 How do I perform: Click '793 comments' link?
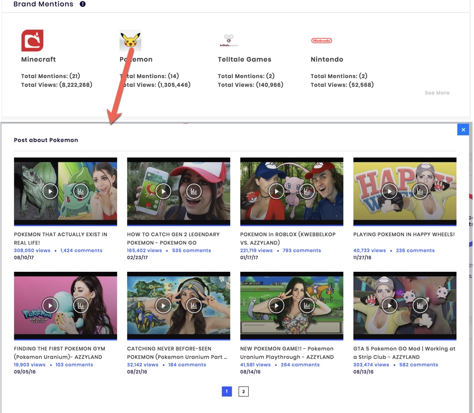coord(302,250)
